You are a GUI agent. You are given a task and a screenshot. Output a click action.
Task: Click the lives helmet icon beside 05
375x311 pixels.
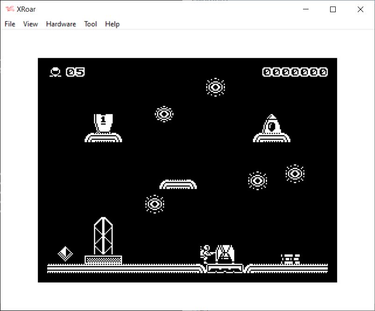point(56,72)
